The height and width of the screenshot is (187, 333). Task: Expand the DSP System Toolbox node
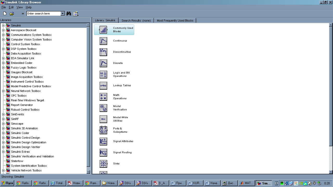3,49
